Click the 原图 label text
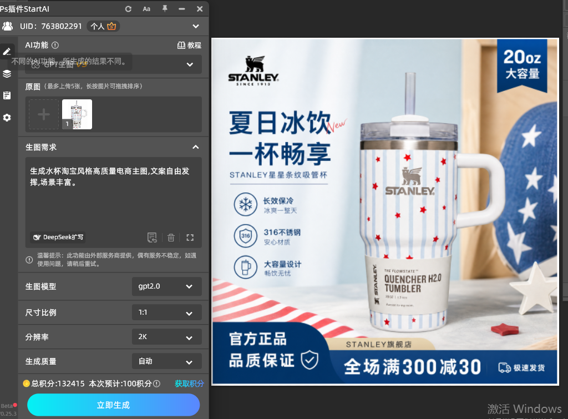Screen dimensions: 568x419 [x=33, y=87]
